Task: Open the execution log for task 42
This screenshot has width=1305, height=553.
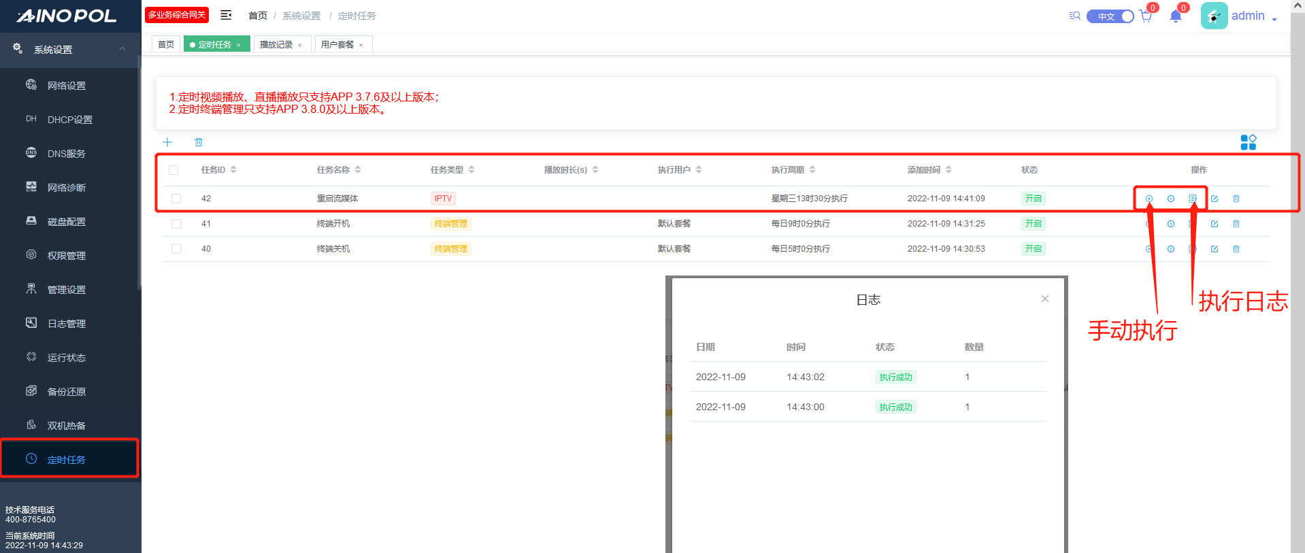Action: [x=1193, y=199]
